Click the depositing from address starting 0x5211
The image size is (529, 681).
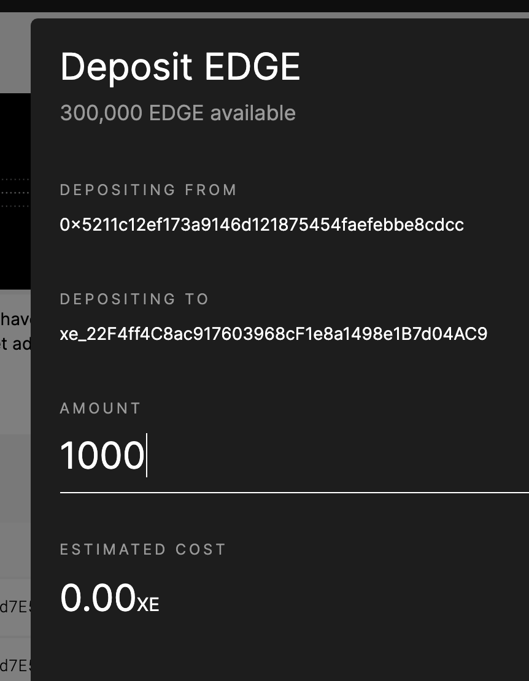pos(263,225)
